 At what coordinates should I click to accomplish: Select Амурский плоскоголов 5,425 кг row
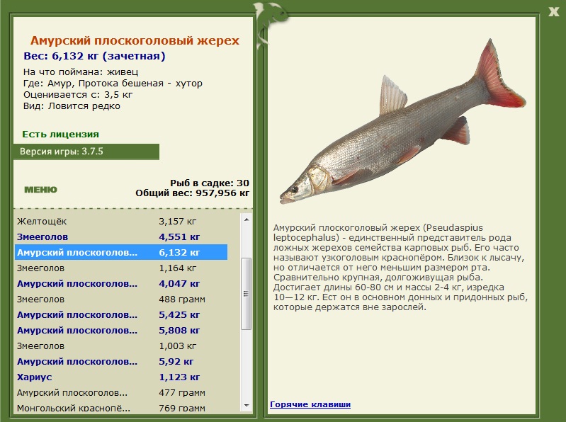(x=121, y=314)
